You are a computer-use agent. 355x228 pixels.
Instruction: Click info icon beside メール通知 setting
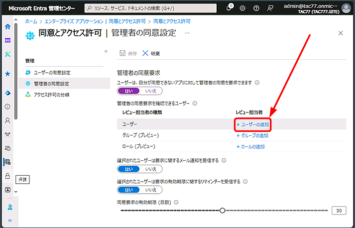[x=224, y=160]
